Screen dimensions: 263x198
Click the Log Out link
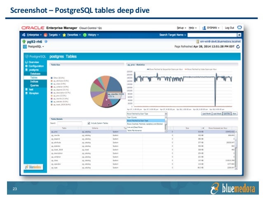[x=229, y=28]
